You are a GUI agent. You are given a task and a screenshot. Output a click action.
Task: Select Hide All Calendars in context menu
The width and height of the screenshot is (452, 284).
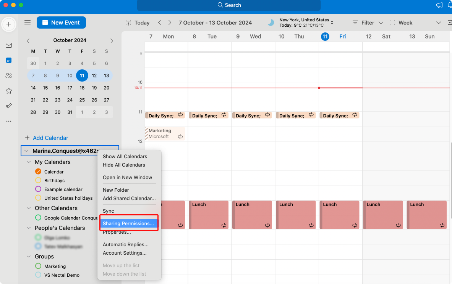coord(124,165)
